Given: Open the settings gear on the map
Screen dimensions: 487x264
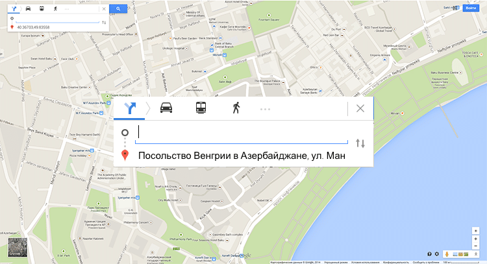Looking at the screenshot, I should point(437,254).
